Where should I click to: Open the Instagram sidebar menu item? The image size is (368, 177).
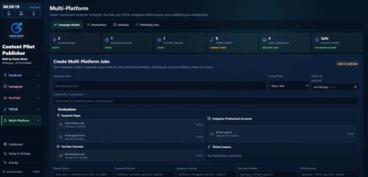point(21,87)
